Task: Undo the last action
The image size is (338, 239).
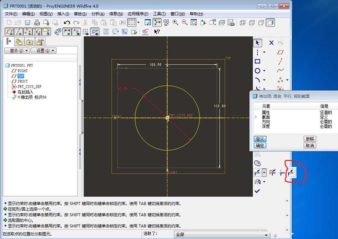Action: pyautogui.click(x=67, y=22)
